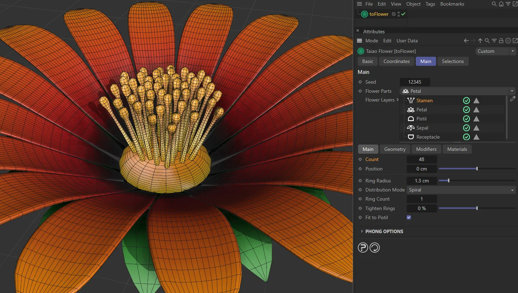Click the filter icon in the Attributes header
This screenshot has height=293, width=518.
click(494, 41)
